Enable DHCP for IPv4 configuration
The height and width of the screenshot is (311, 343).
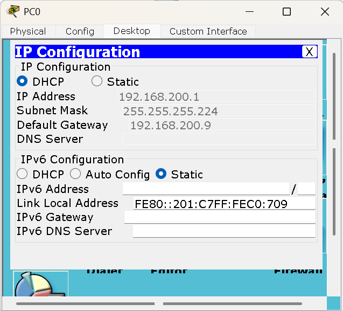(23, 81)
